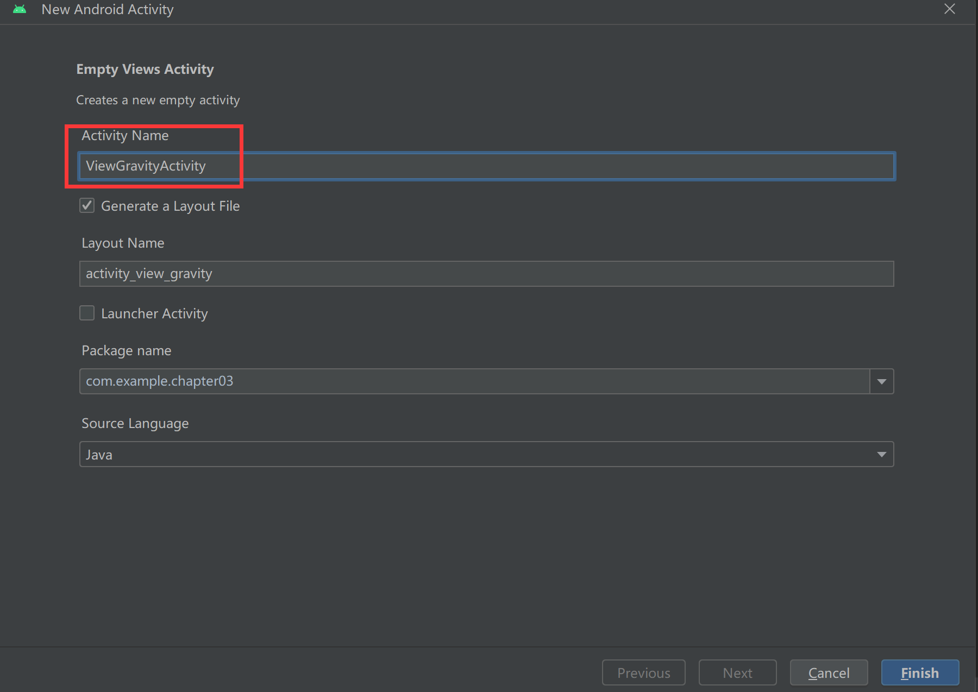Click the Cancel button
This screenshot has width=978, height=692.
829,672
